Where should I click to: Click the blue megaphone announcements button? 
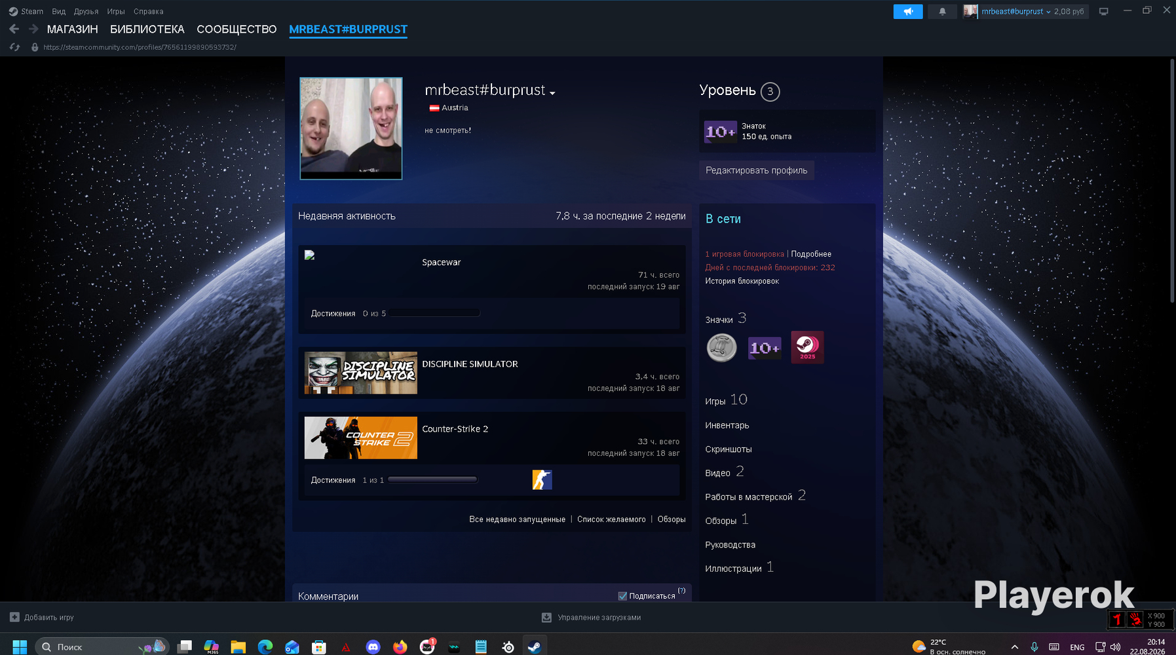pos(908,11)
